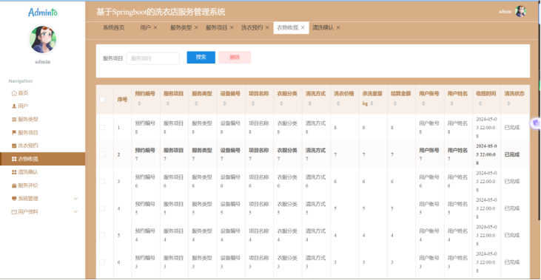This screenshot has height=280, width=541.
Task: Sort by the 清洗状态 column arrows
Action: 508,103
